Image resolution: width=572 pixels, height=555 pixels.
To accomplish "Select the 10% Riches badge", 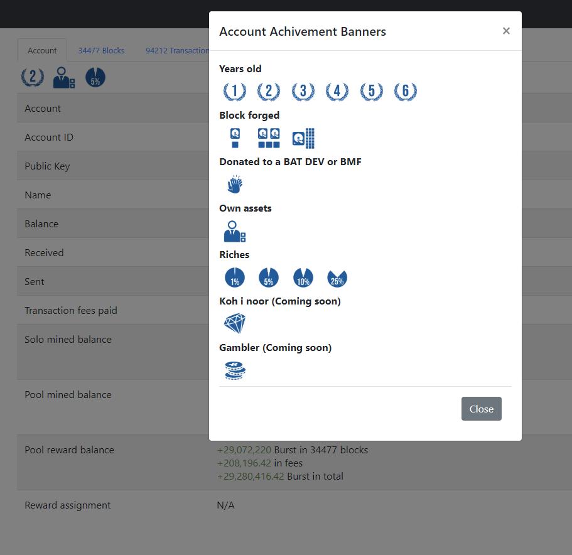I will pos(303,277).
